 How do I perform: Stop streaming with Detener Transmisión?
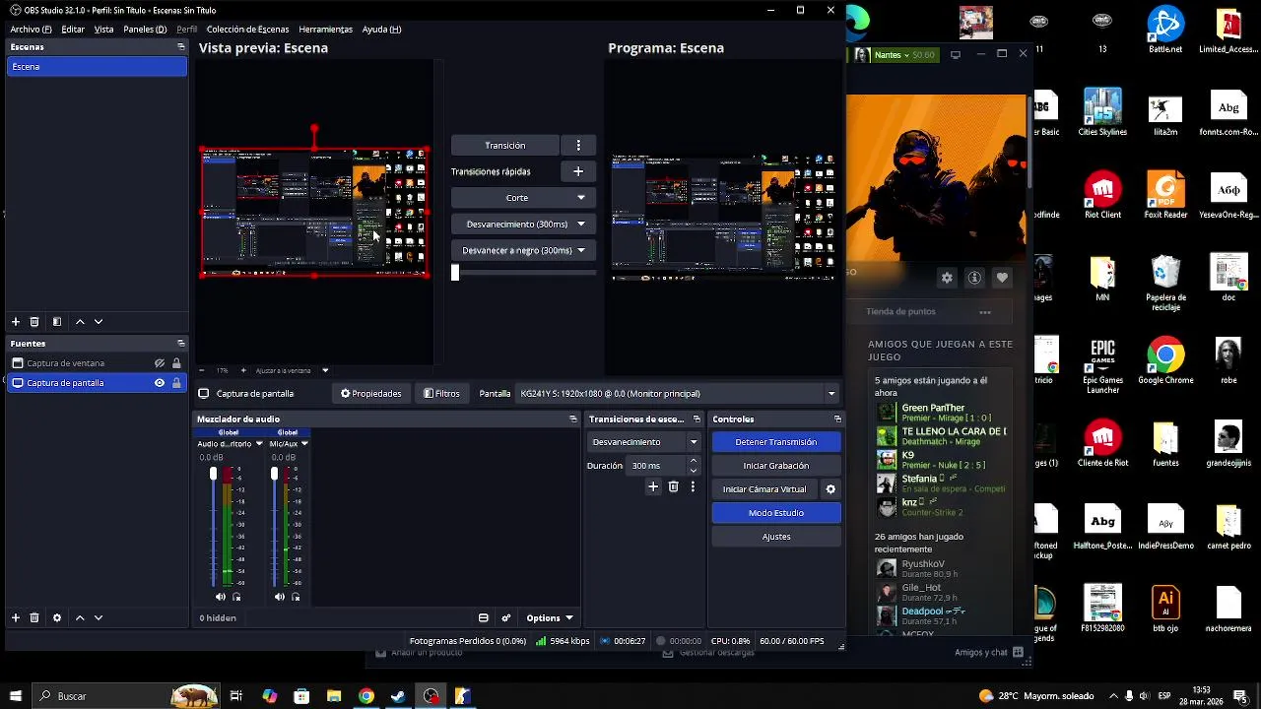click(x=776, y=442)
